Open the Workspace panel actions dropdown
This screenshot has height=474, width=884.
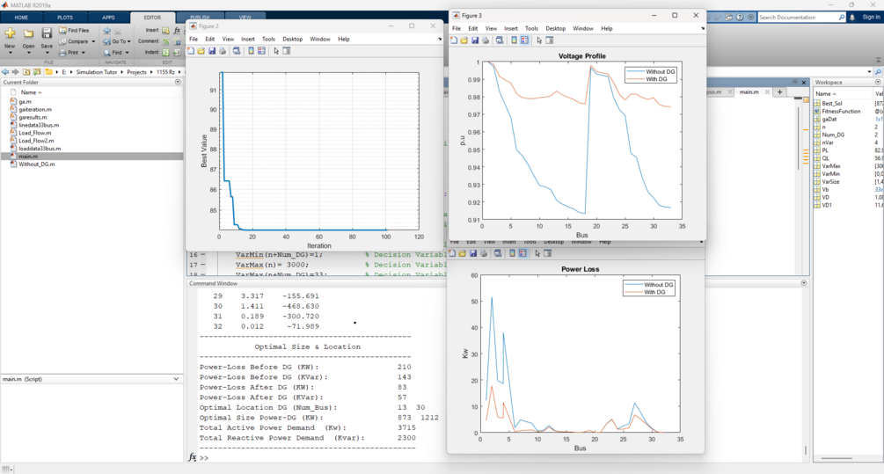coord(878,83)
